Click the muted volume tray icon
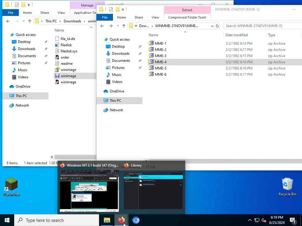 point(264,220)
